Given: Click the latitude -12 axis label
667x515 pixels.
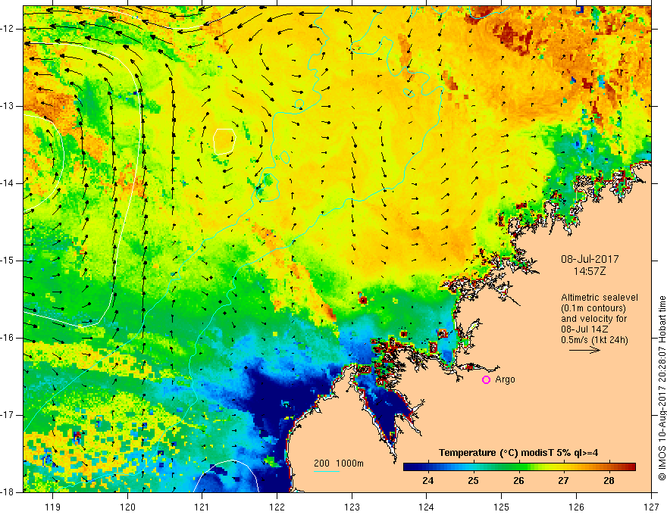Looking at the screenshot, I should point(8,29).
